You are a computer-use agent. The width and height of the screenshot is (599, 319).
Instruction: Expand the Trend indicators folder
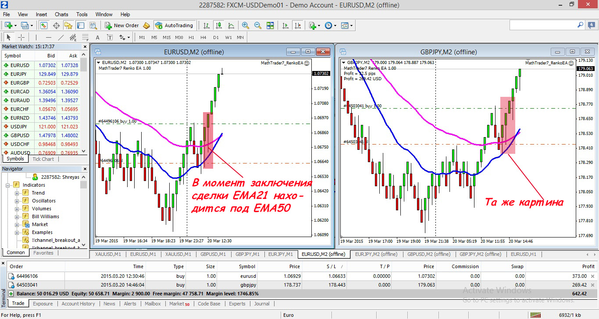[17, 193]
